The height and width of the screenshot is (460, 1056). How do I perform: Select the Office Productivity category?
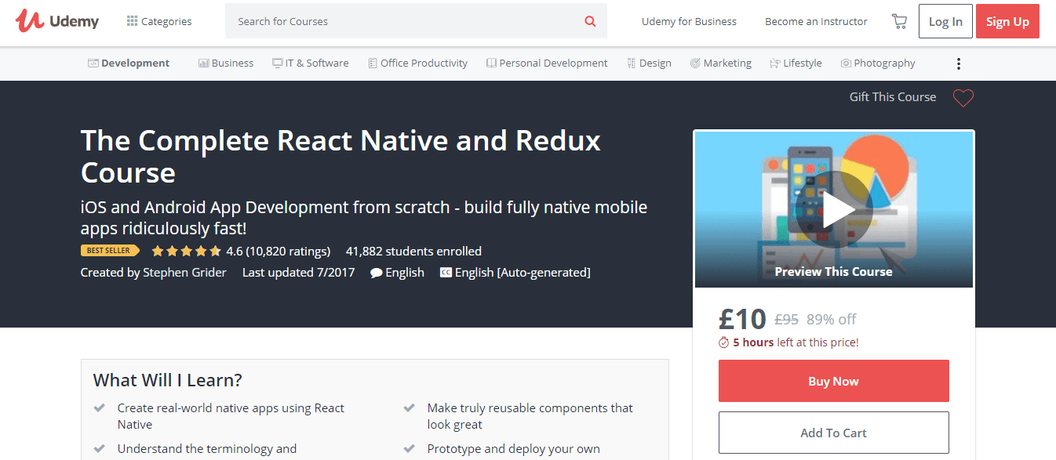[417, 63]
